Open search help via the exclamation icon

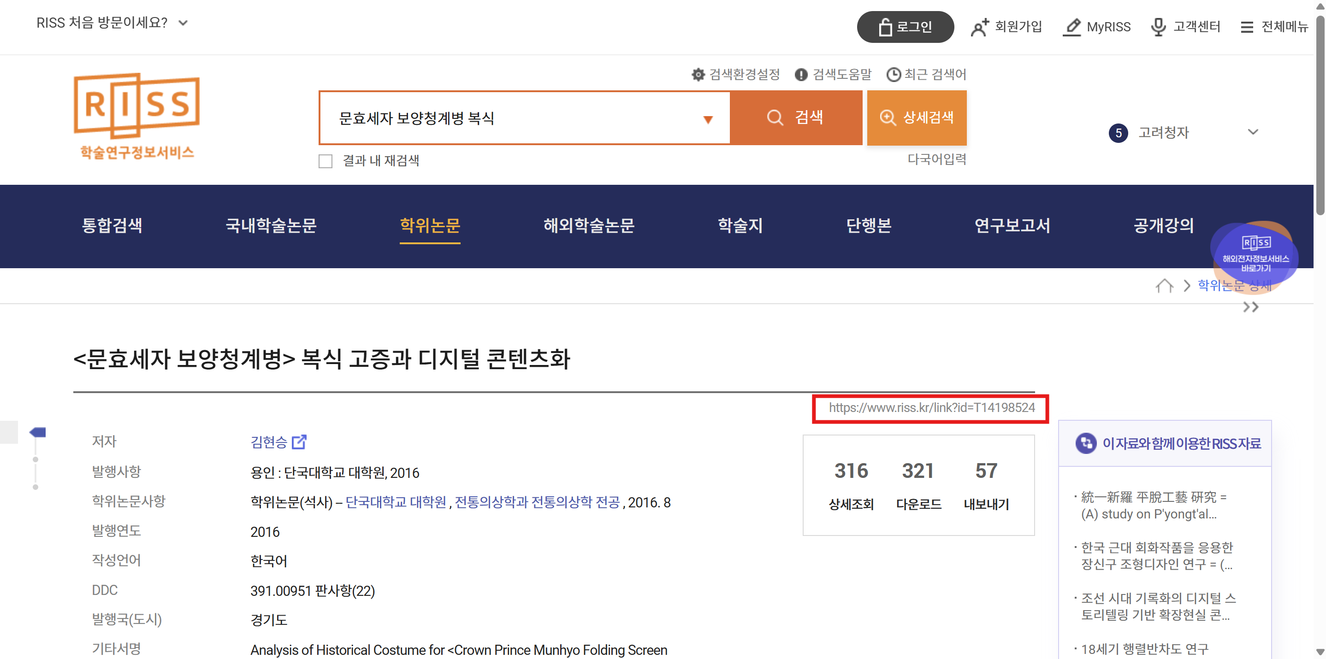coord(800,75)
